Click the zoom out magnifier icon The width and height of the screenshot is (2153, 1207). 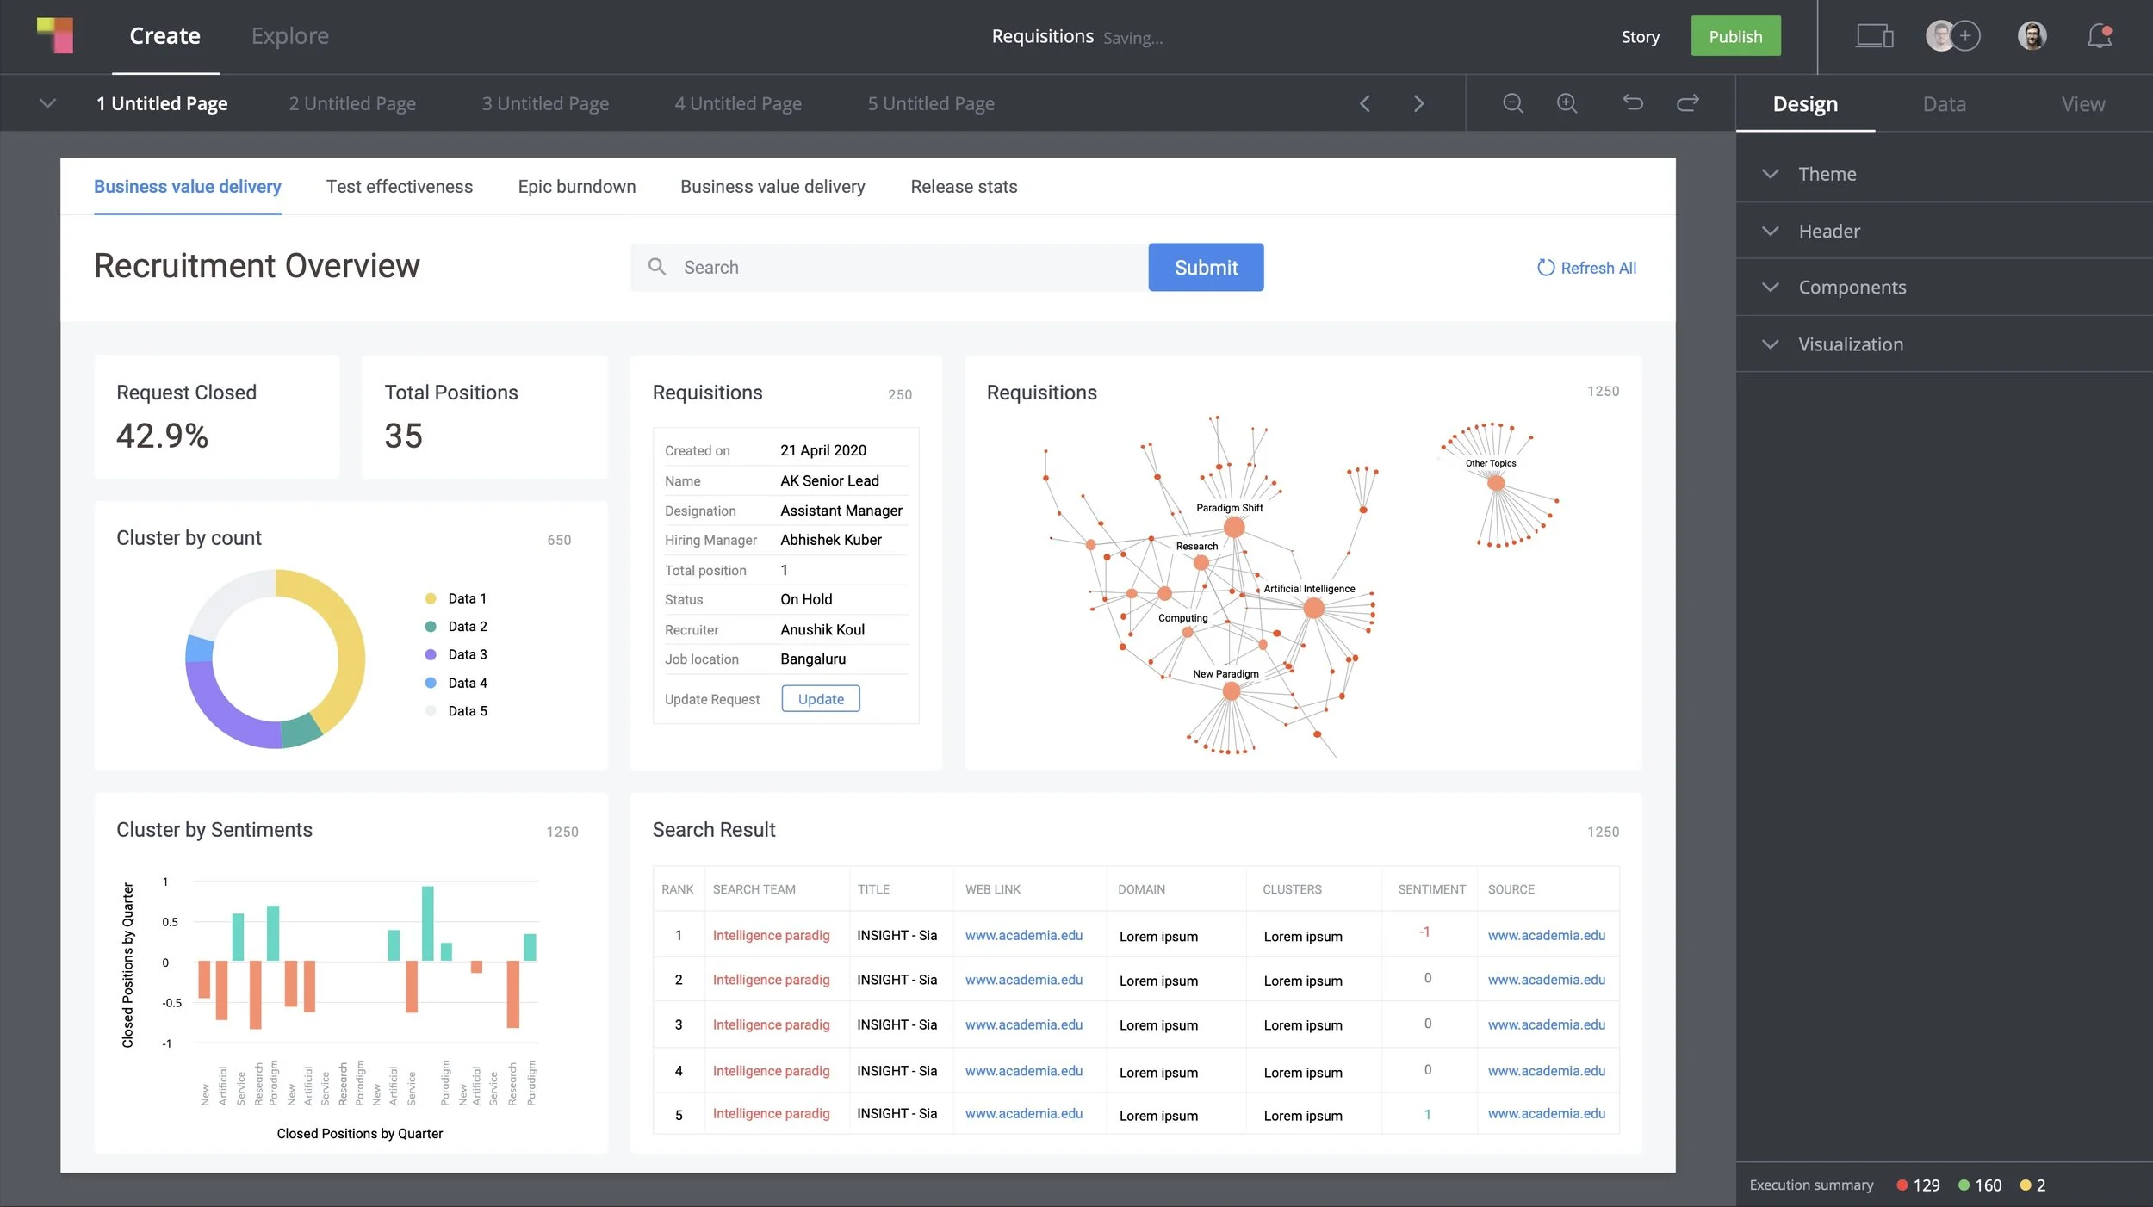pyautogui.click(x=1513, y=103)
